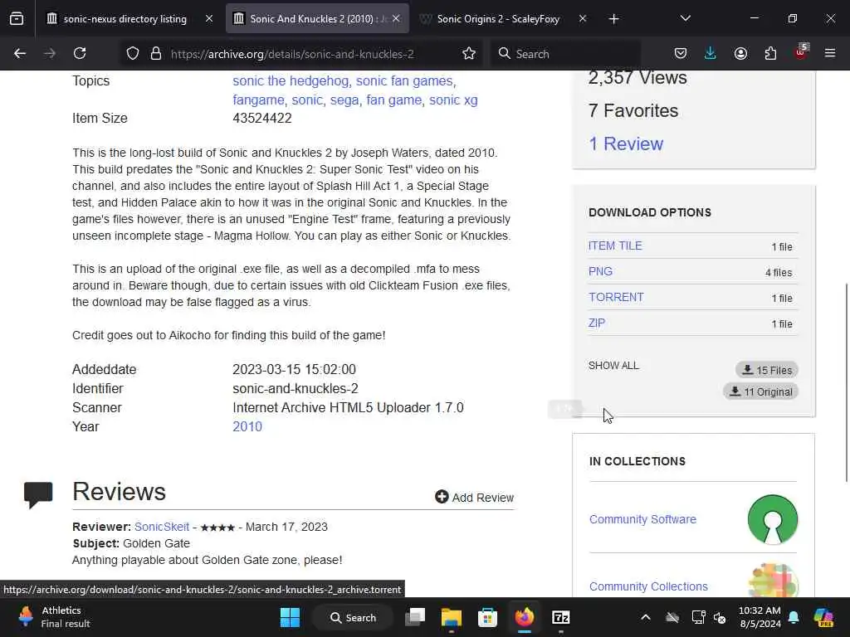
Task: Open a new browser tab
Action: point(613,19)
